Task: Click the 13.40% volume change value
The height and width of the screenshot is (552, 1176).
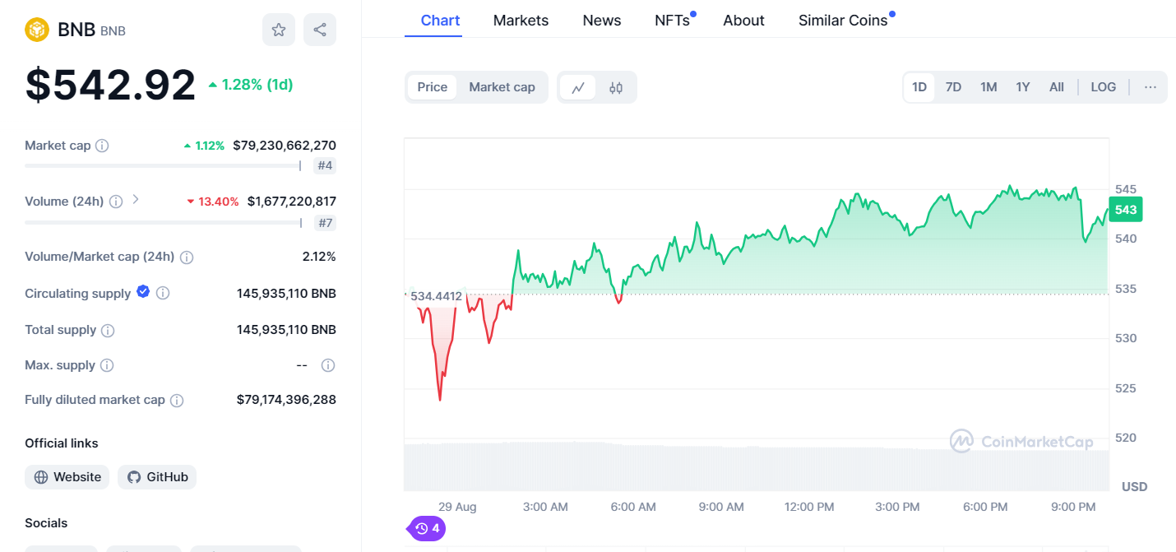Action: pos(213,202)
